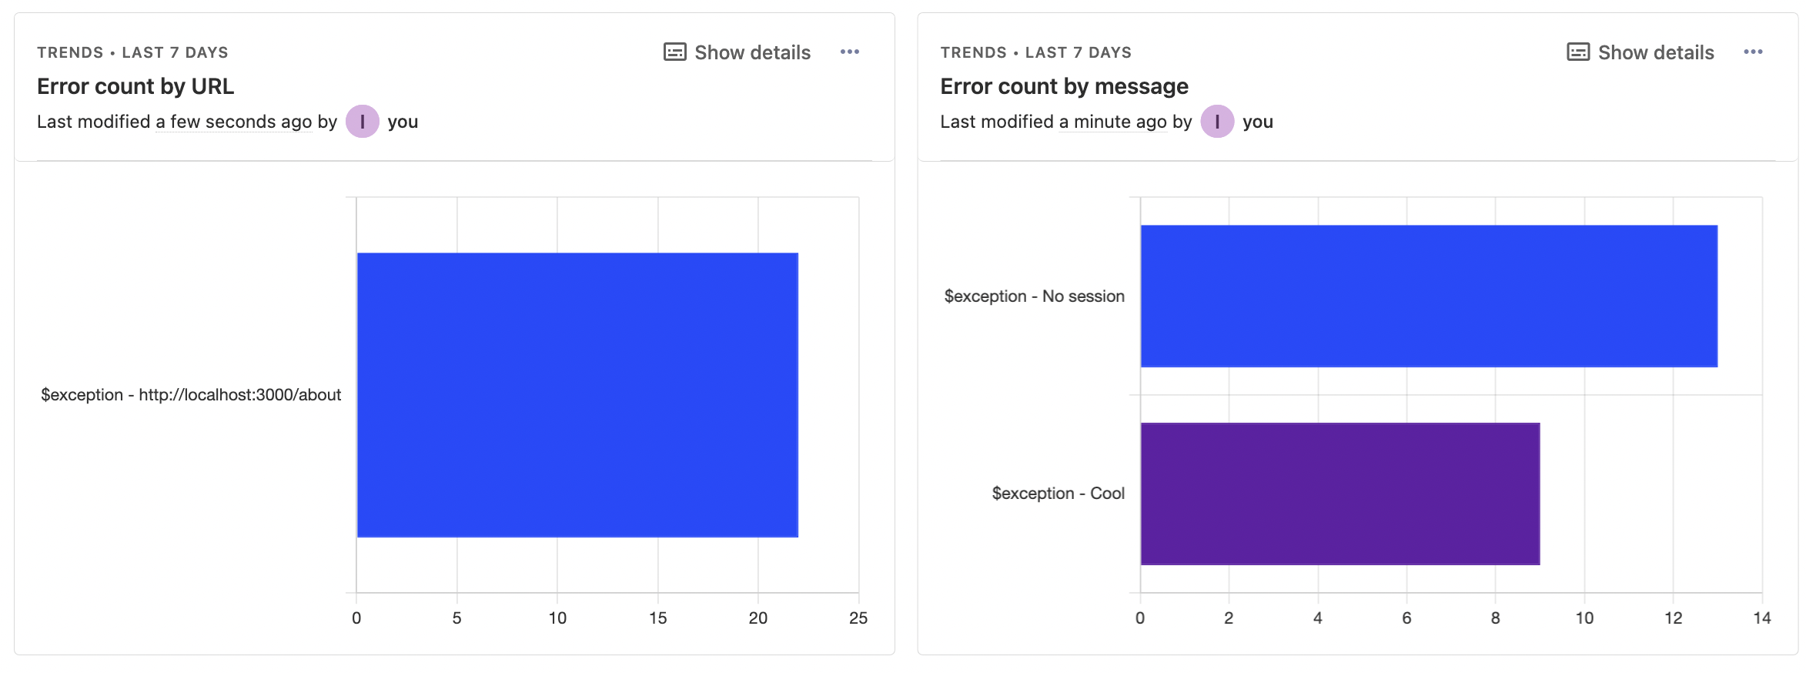Click user avatar on Error count by URL card
1806x673 pixels.
click(x=362, y=122)
